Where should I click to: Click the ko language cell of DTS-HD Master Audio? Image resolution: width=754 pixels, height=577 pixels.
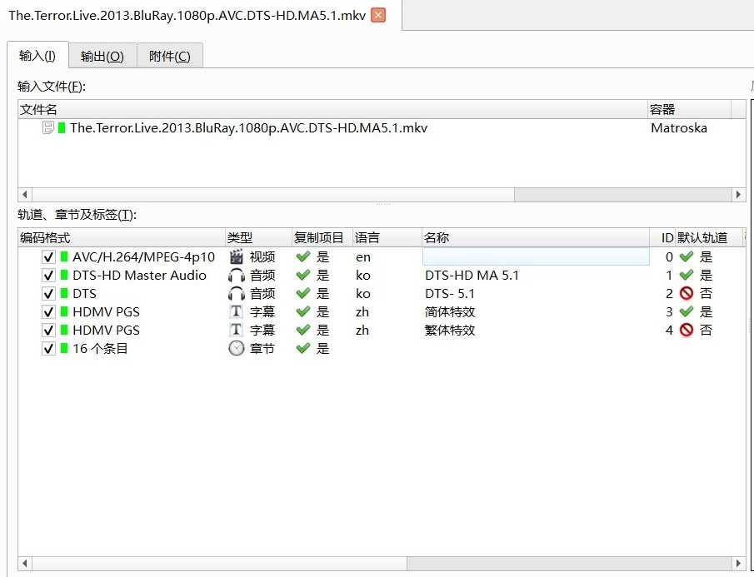pos(363,276)
